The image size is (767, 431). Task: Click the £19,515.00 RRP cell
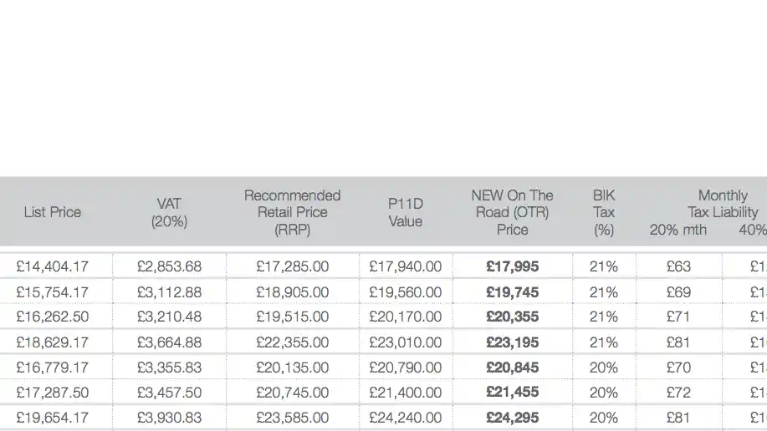point(292,317)
